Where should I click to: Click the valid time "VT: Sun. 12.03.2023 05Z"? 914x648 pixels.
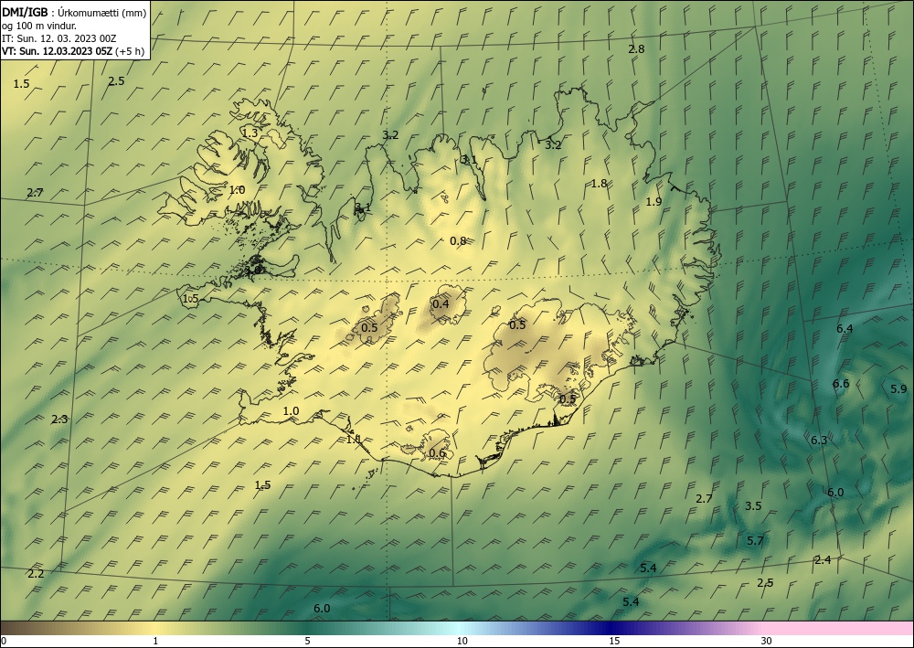[x=58, y=51]
